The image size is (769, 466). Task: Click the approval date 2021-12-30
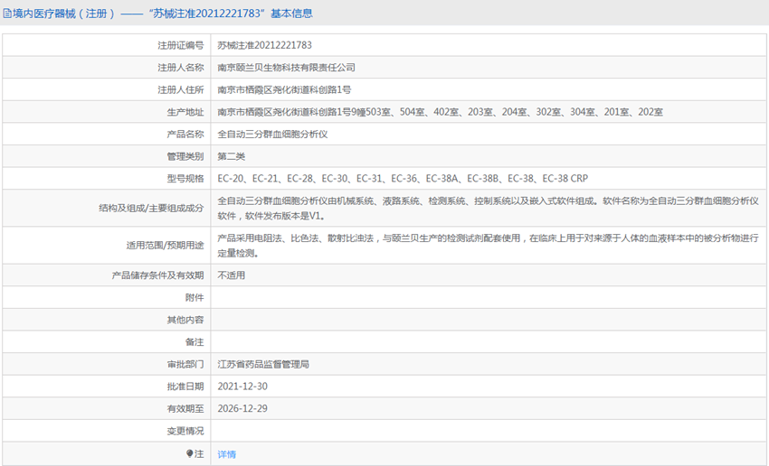point(242,387)
